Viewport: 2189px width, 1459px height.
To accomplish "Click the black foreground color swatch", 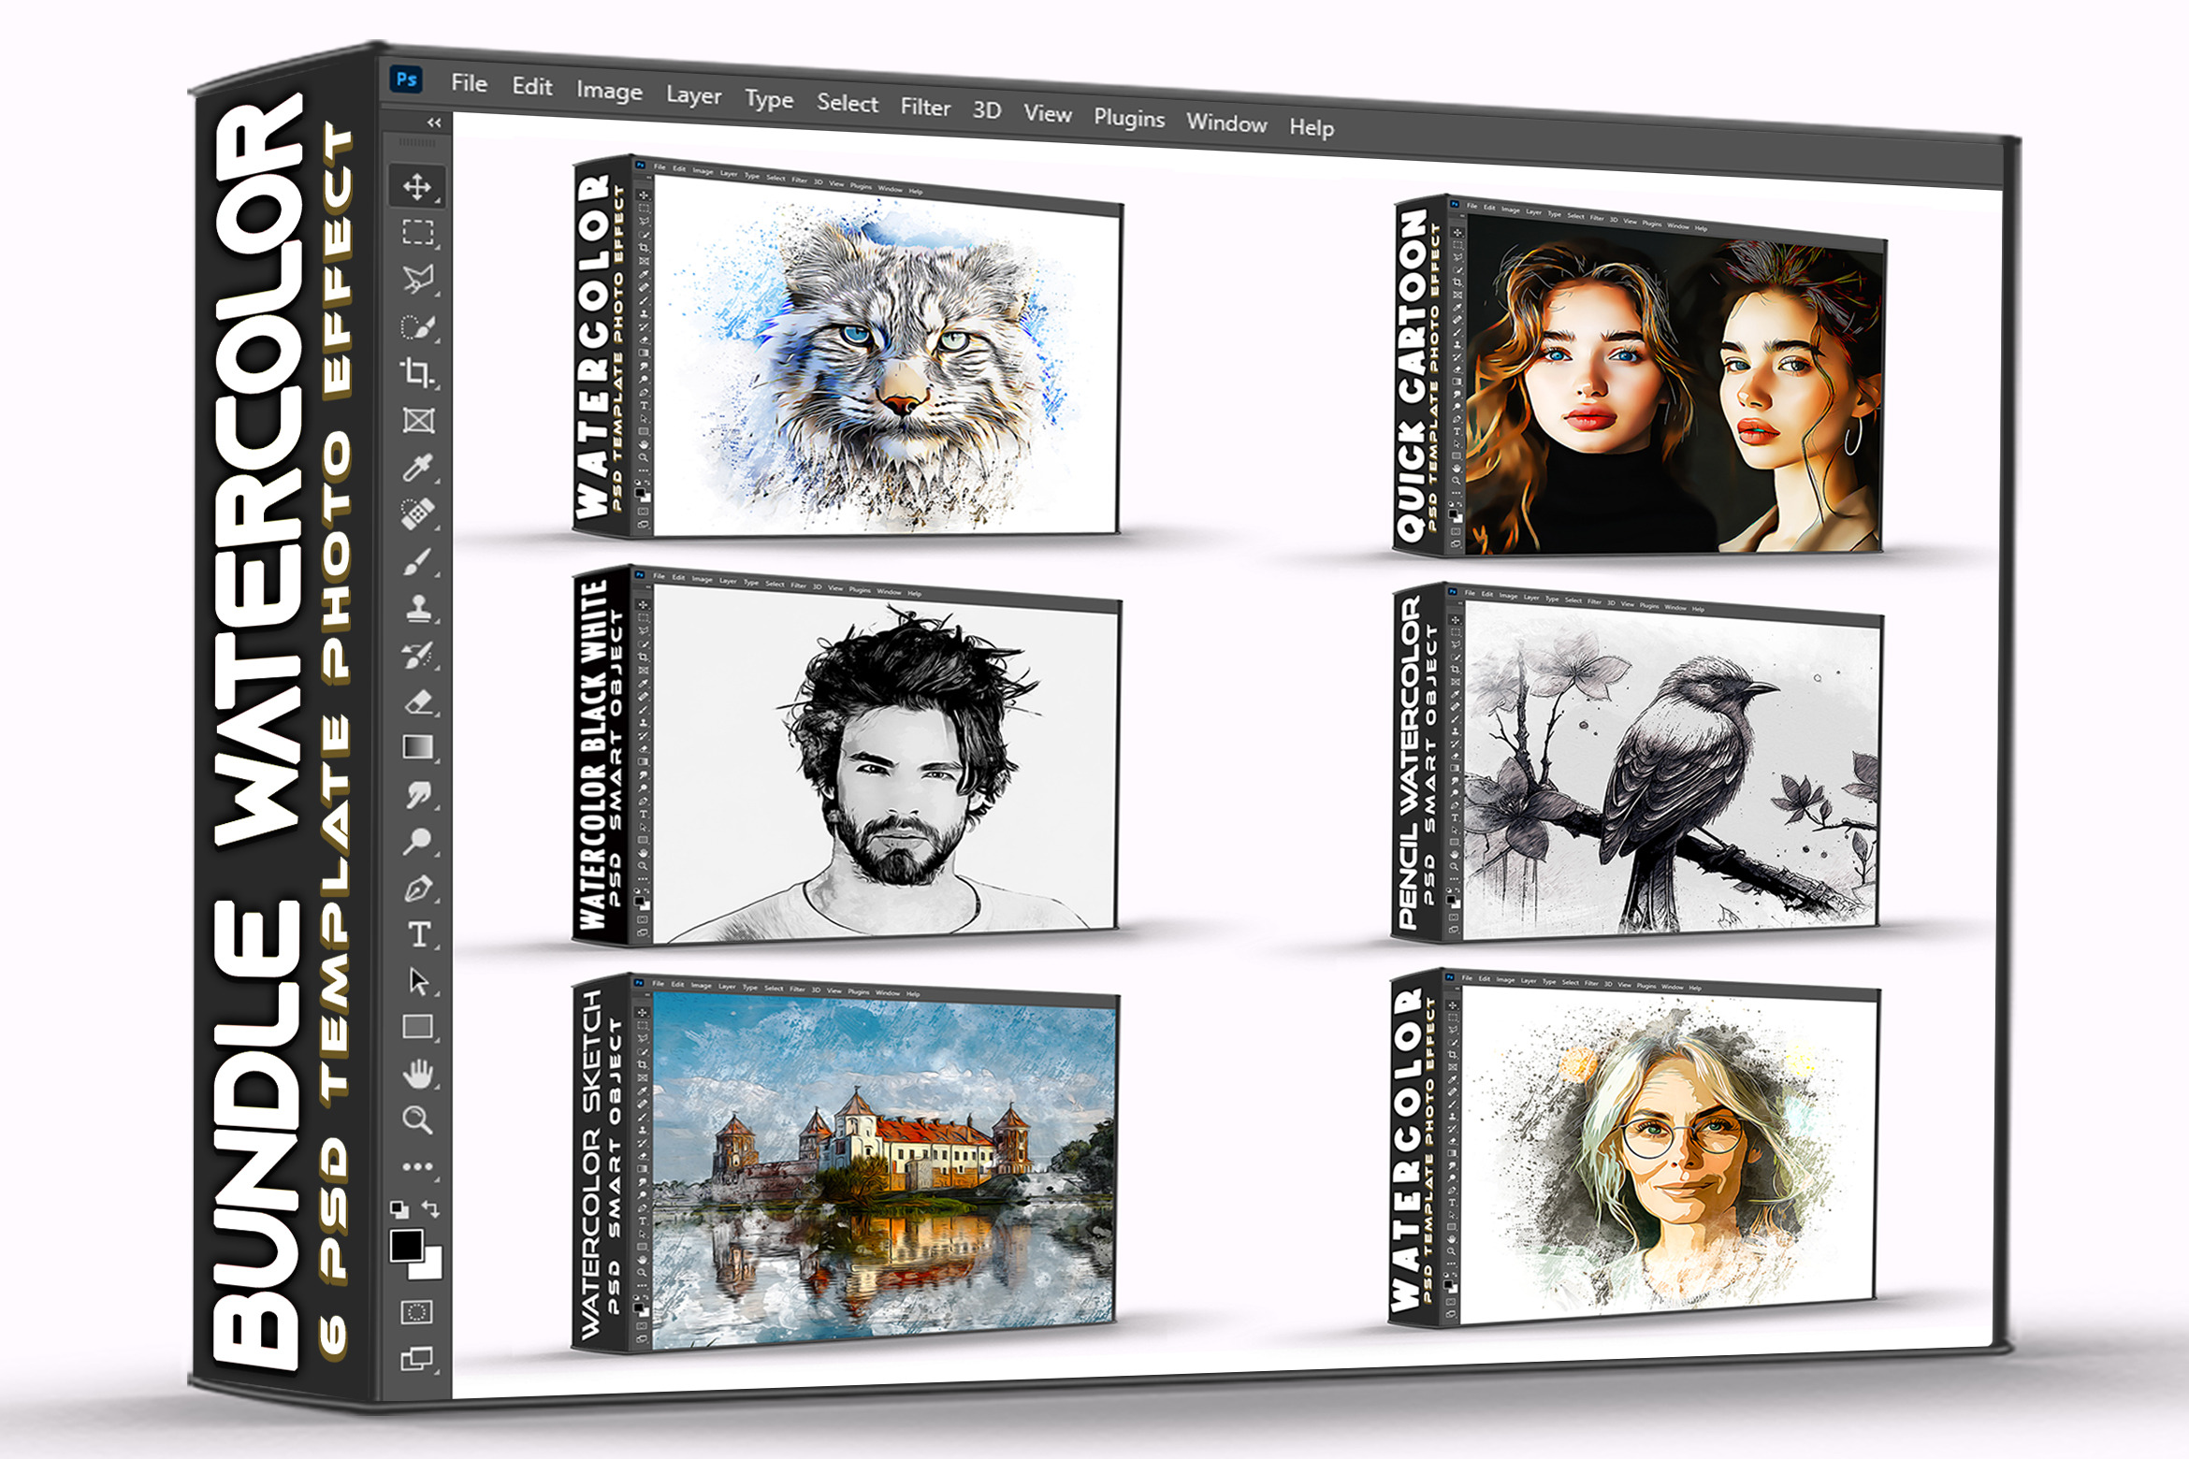I will pyautogui.click(x=405, y=1246).
